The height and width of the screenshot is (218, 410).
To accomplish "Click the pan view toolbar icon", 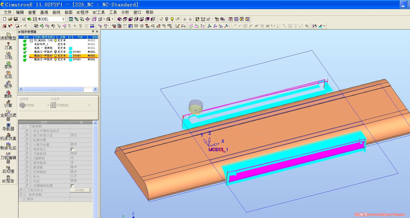I will tap(88, 19).
